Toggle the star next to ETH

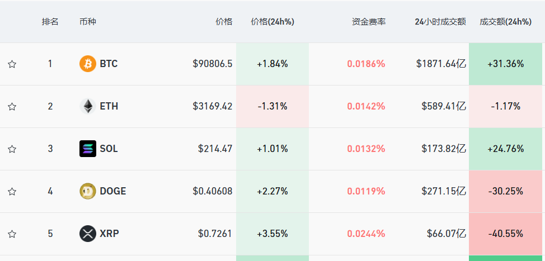tap(12, 107)
